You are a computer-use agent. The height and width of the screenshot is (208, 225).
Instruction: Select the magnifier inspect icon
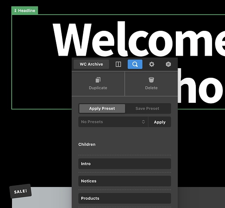click(x=135, y=64)
